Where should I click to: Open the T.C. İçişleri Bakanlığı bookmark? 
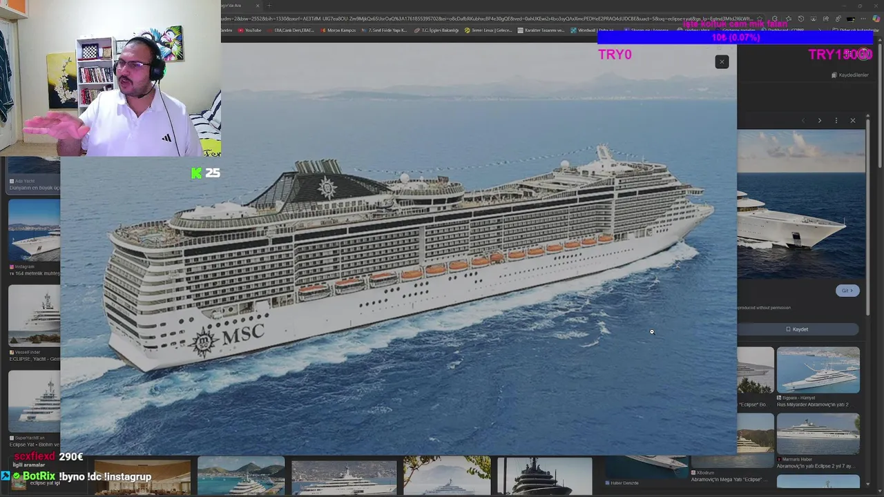[x=436, y=30]
